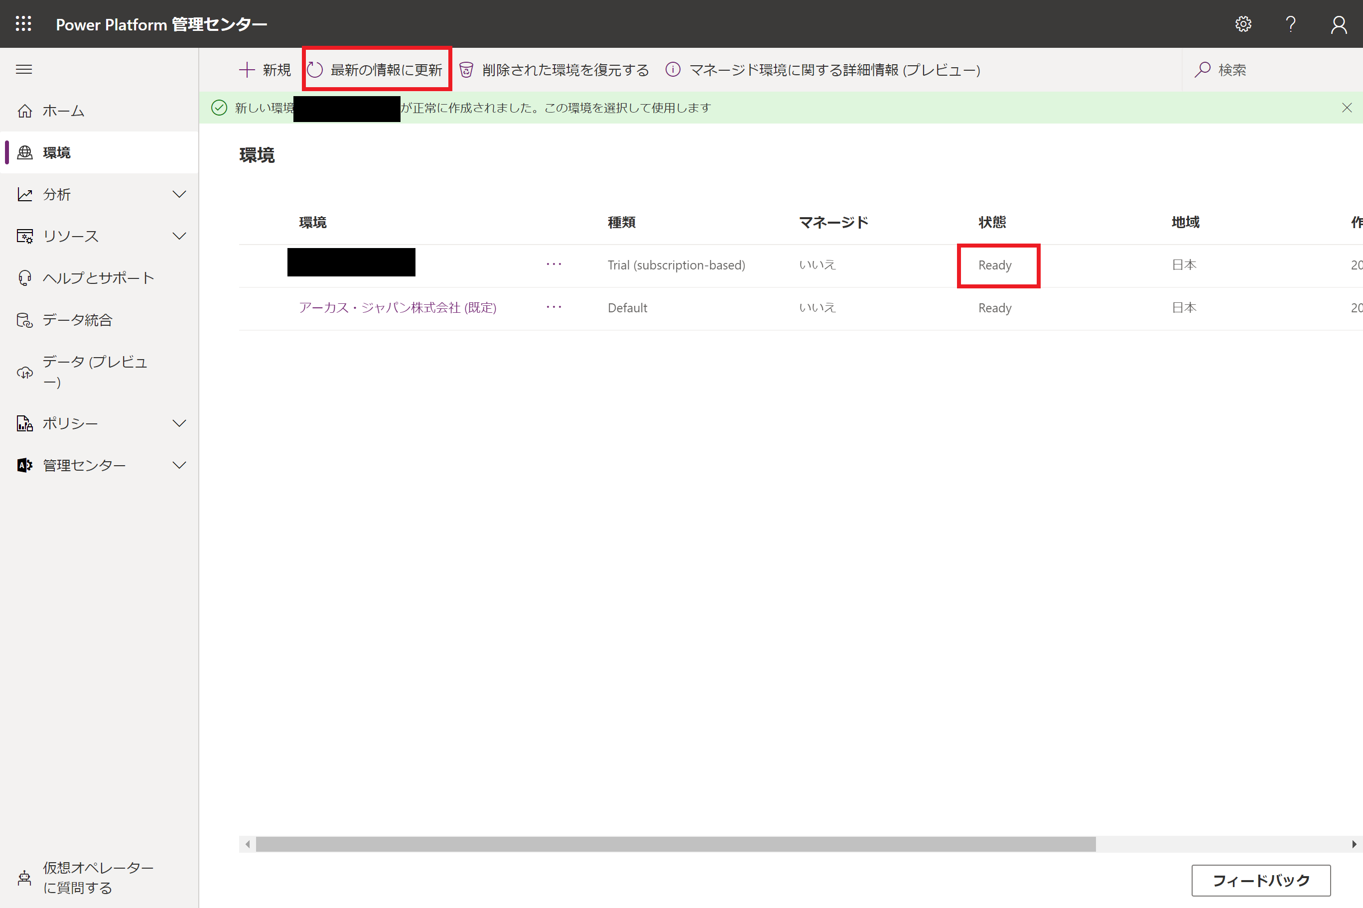This screenshot has height=908, width=1363.
Task: Click the リソース resources icon
Action: (25, 236)
